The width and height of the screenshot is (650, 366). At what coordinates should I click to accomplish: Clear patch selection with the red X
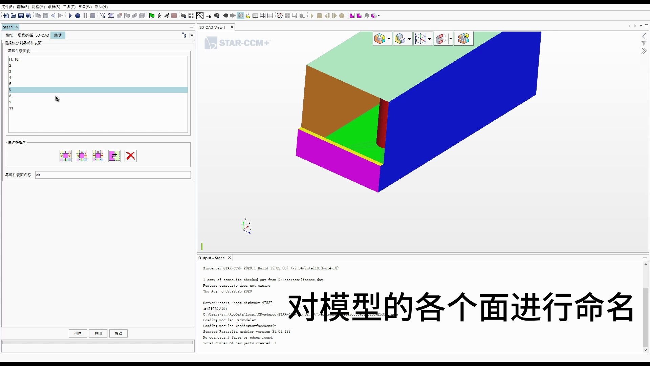(x=131, y=156)
